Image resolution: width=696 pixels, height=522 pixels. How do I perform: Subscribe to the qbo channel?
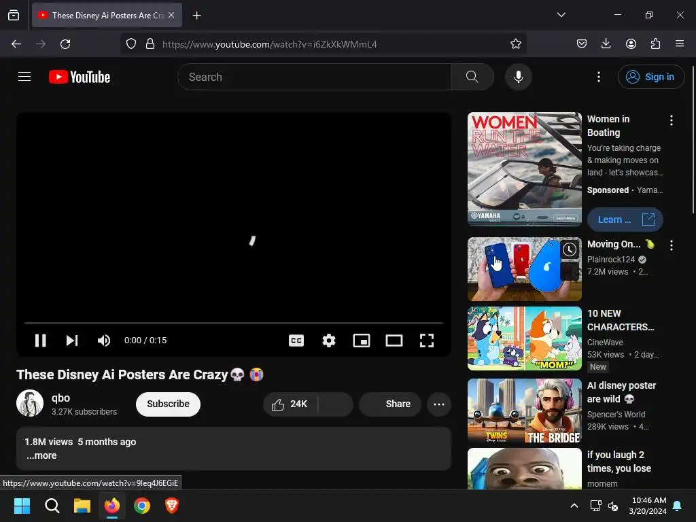(x=169, y=404)
